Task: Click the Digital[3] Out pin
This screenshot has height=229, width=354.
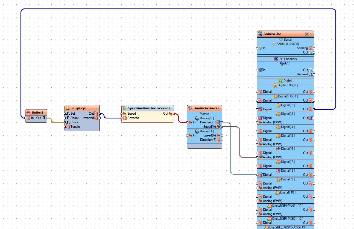Action: (x=314, y=118)
